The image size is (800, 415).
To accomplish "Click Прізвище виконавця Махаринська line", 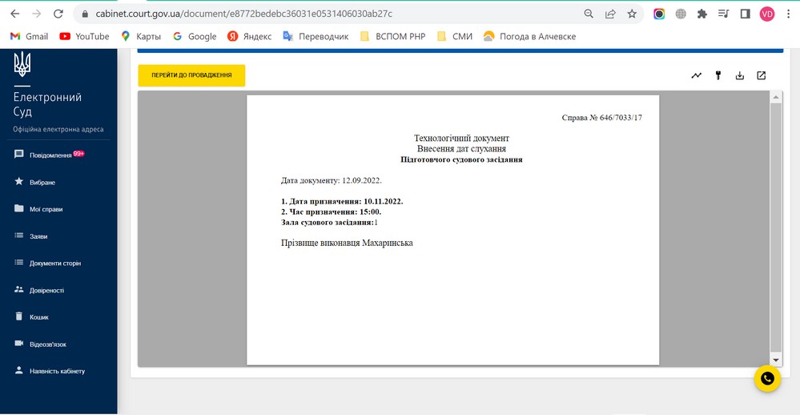I will [x=347, y=243].
